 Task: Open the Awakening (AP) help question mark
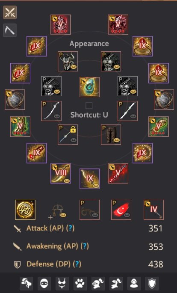[x=85, y=246]
